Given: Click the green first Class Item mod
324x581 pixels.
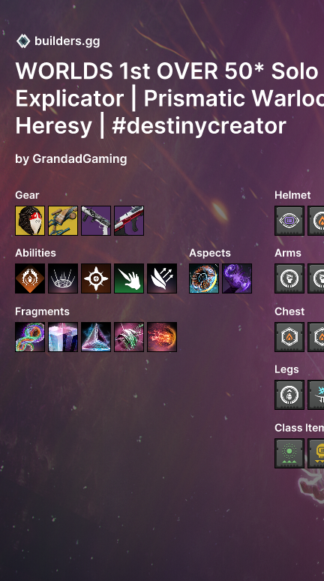Looking at the screenshot, I should pyautogui.click(x=289, y=453).
